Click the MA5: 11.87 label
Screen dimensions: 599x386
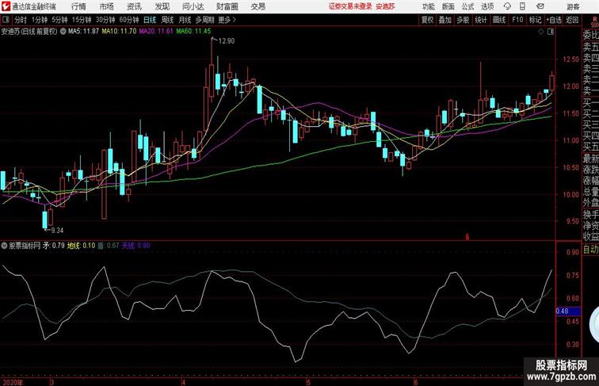pos(84,32)
